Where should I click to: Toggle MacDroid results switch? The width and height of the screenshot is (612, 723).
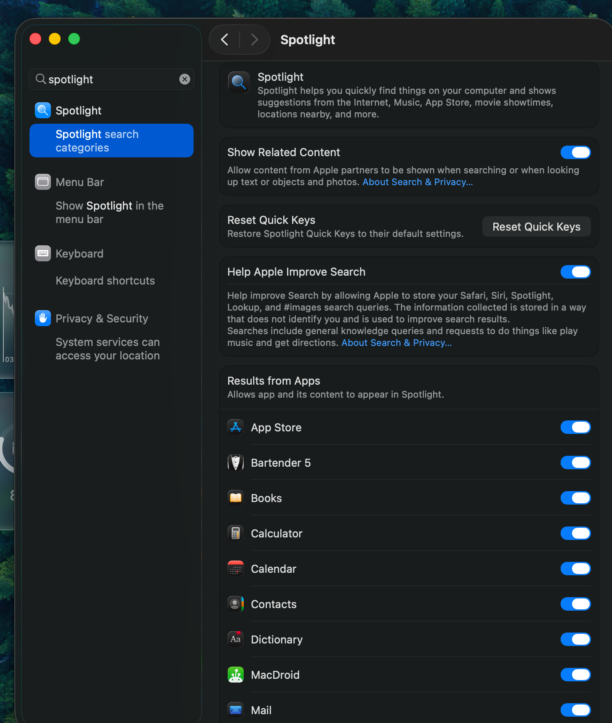[x=575, y=675]
